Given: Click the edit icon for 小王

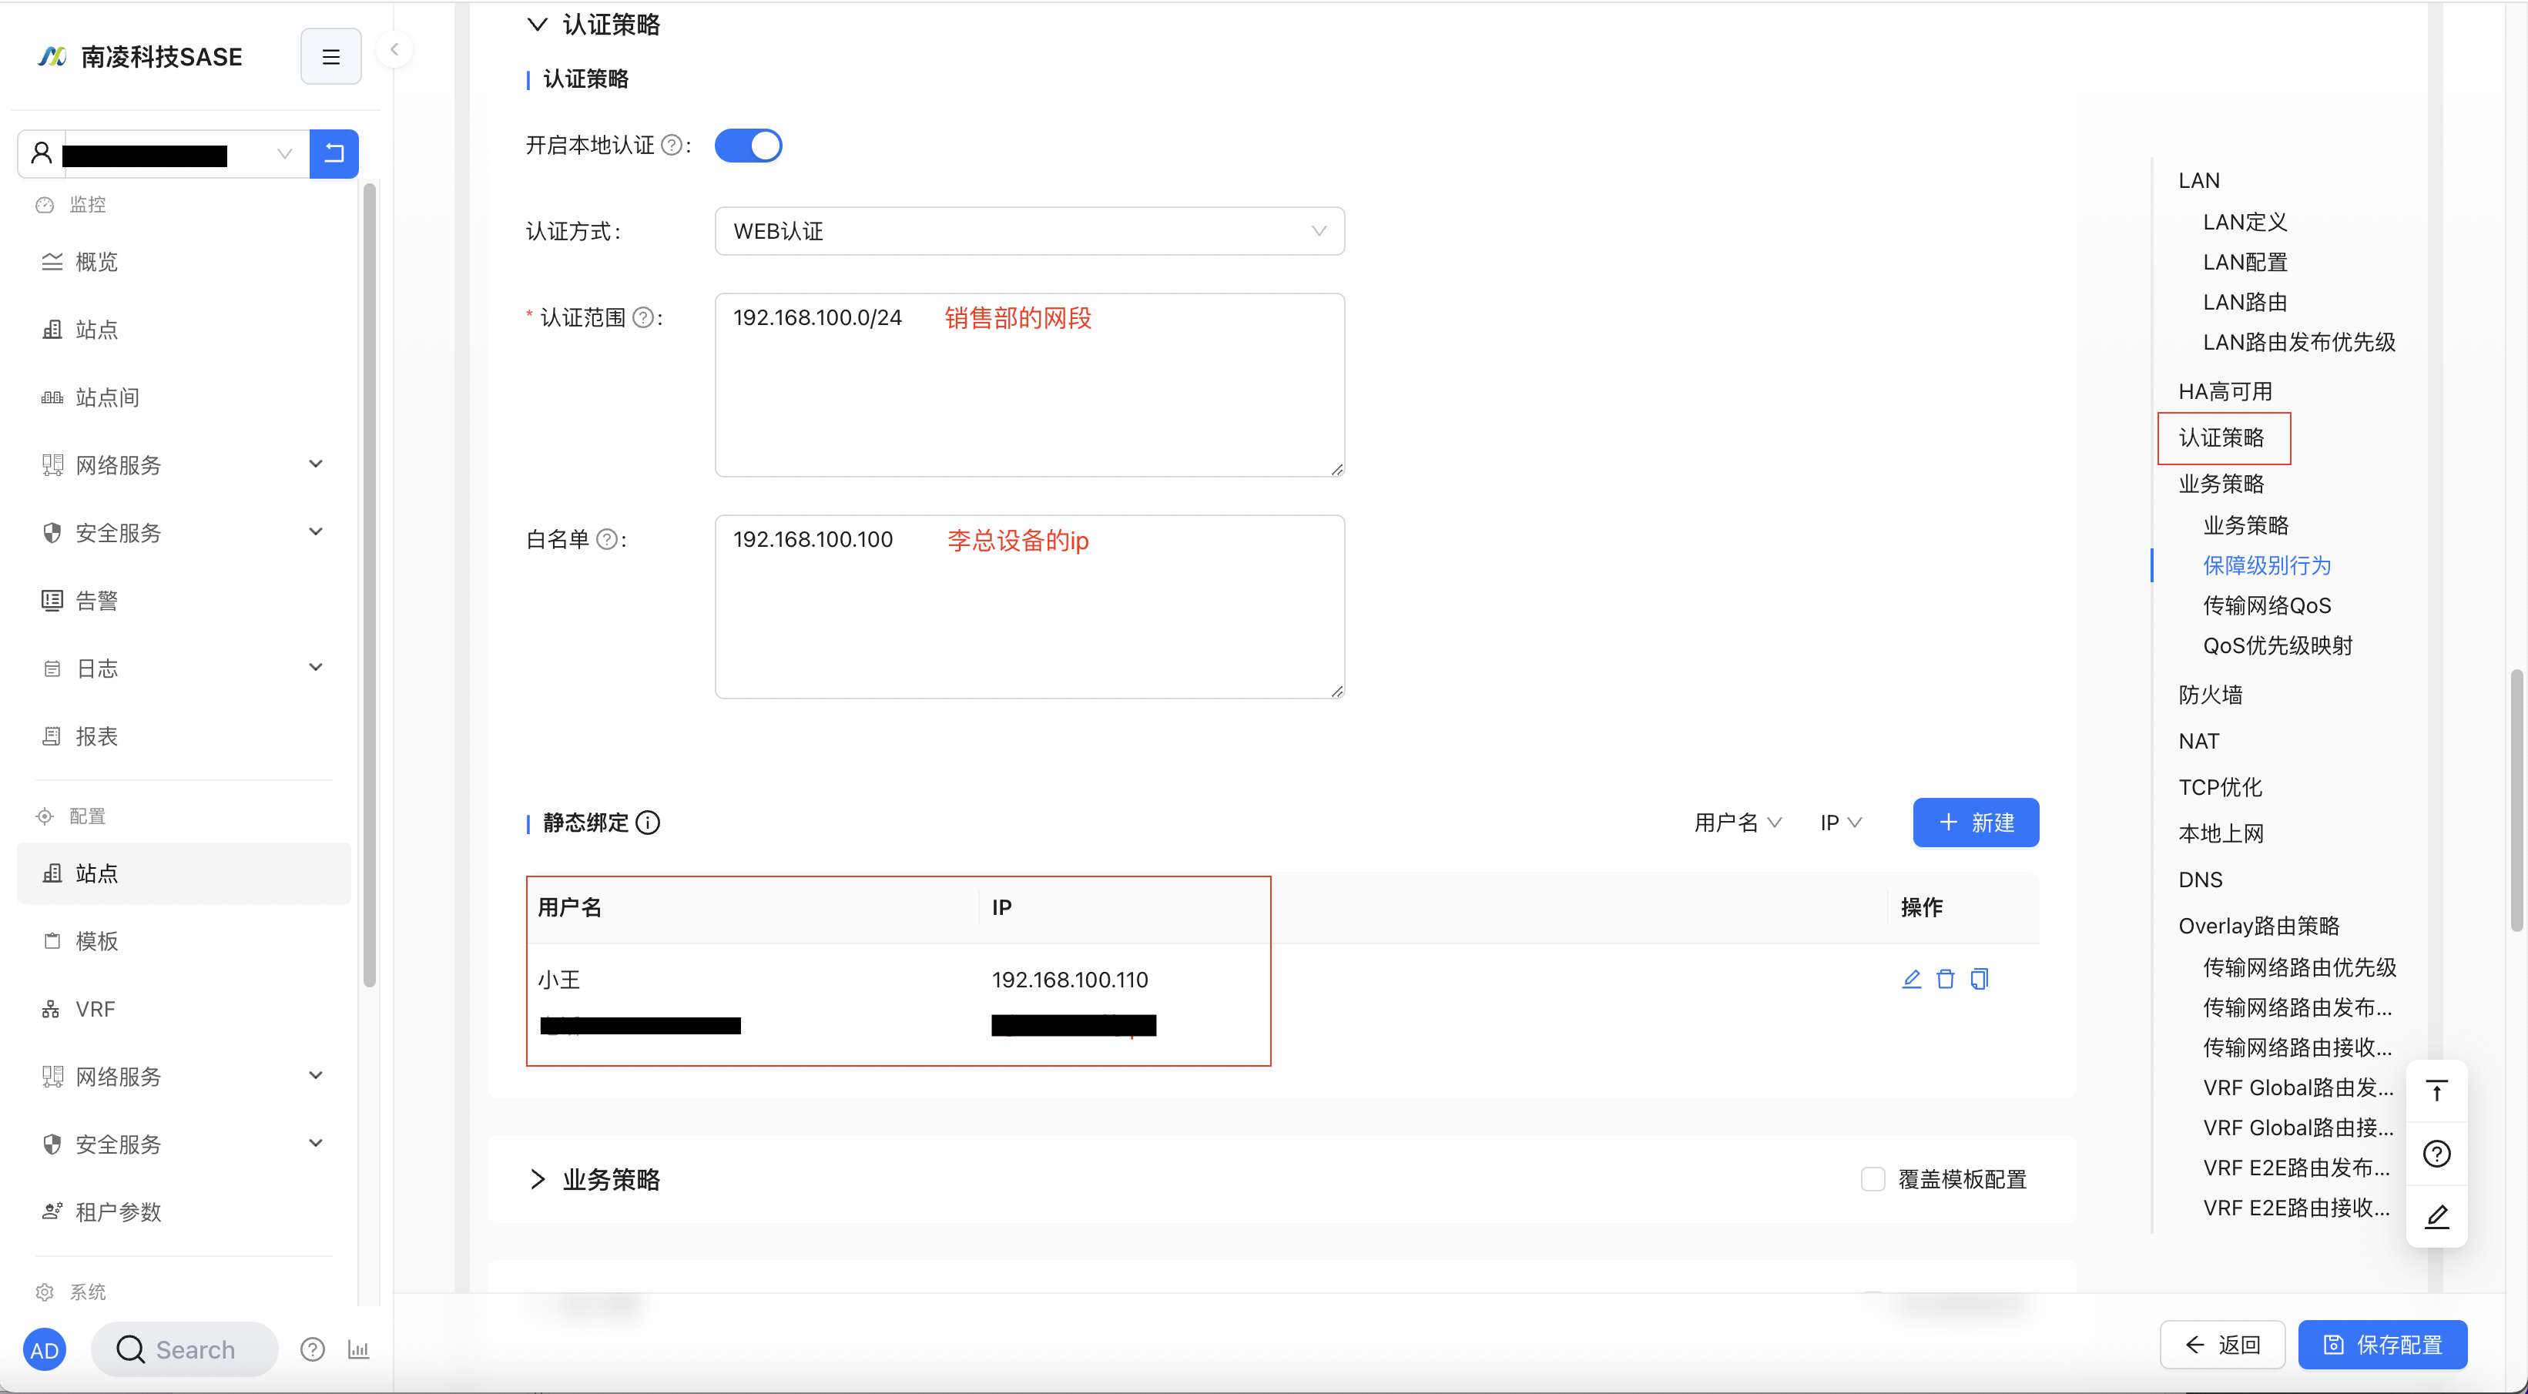Looking at the screenshot, I should [x=1912, y=979].
